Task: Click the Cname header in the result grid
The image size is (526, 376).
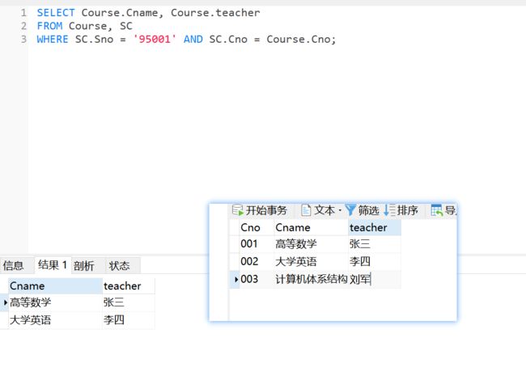Action: pos(55,286)
